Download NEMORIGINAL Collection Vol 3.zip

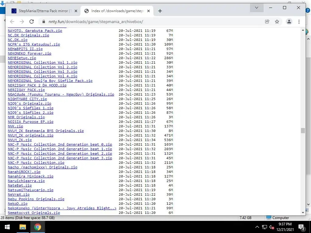point(43,72)
